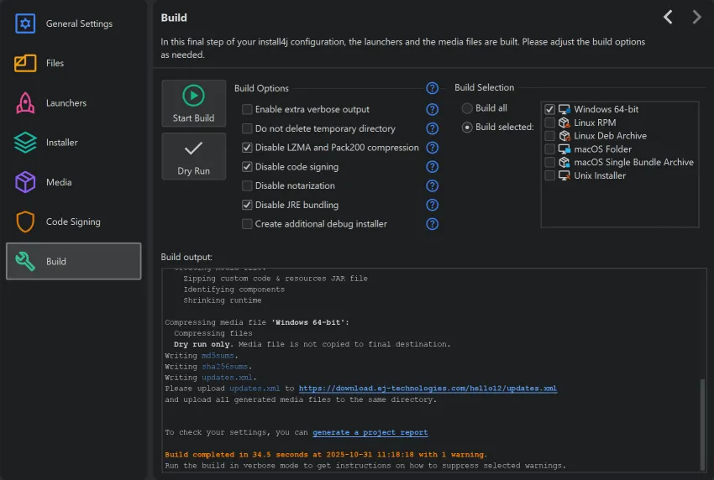This screenshot has width=714, height=480.
Task: Click the Files folder icon
Action: point(25,63)
